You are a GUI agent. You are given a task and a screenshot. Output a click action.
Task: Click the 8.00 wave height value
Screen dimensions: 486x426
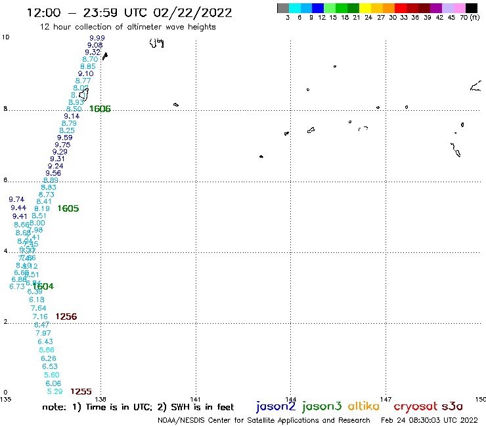click(x=37, y=223)
